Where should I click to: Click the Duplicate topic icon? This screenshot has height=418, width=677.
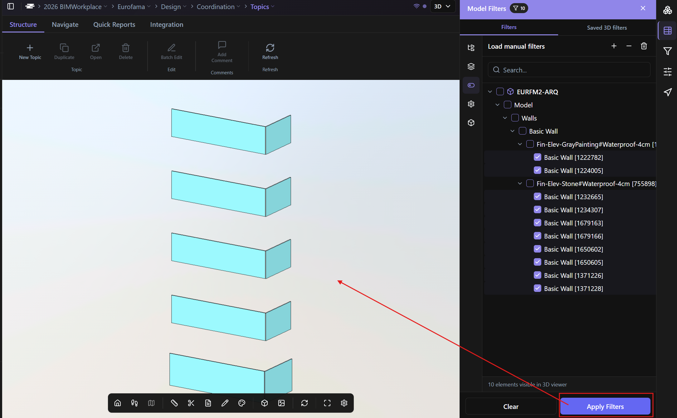coord(64,48)
